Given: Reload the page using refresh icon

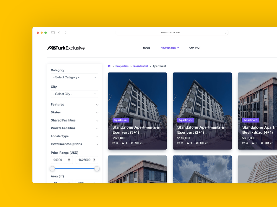Looking at the screenshot, I should tap(226, 33).
